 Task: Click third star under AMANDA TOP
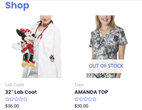[85, 99]
